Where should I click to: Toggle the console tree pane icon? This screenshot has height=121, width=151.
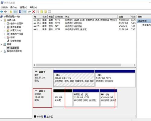click(x=15, y=12)
